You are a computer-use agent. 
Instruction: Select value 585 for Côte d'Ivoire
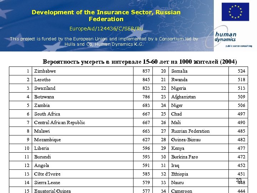pyautogui.click(x=146, y=174)
